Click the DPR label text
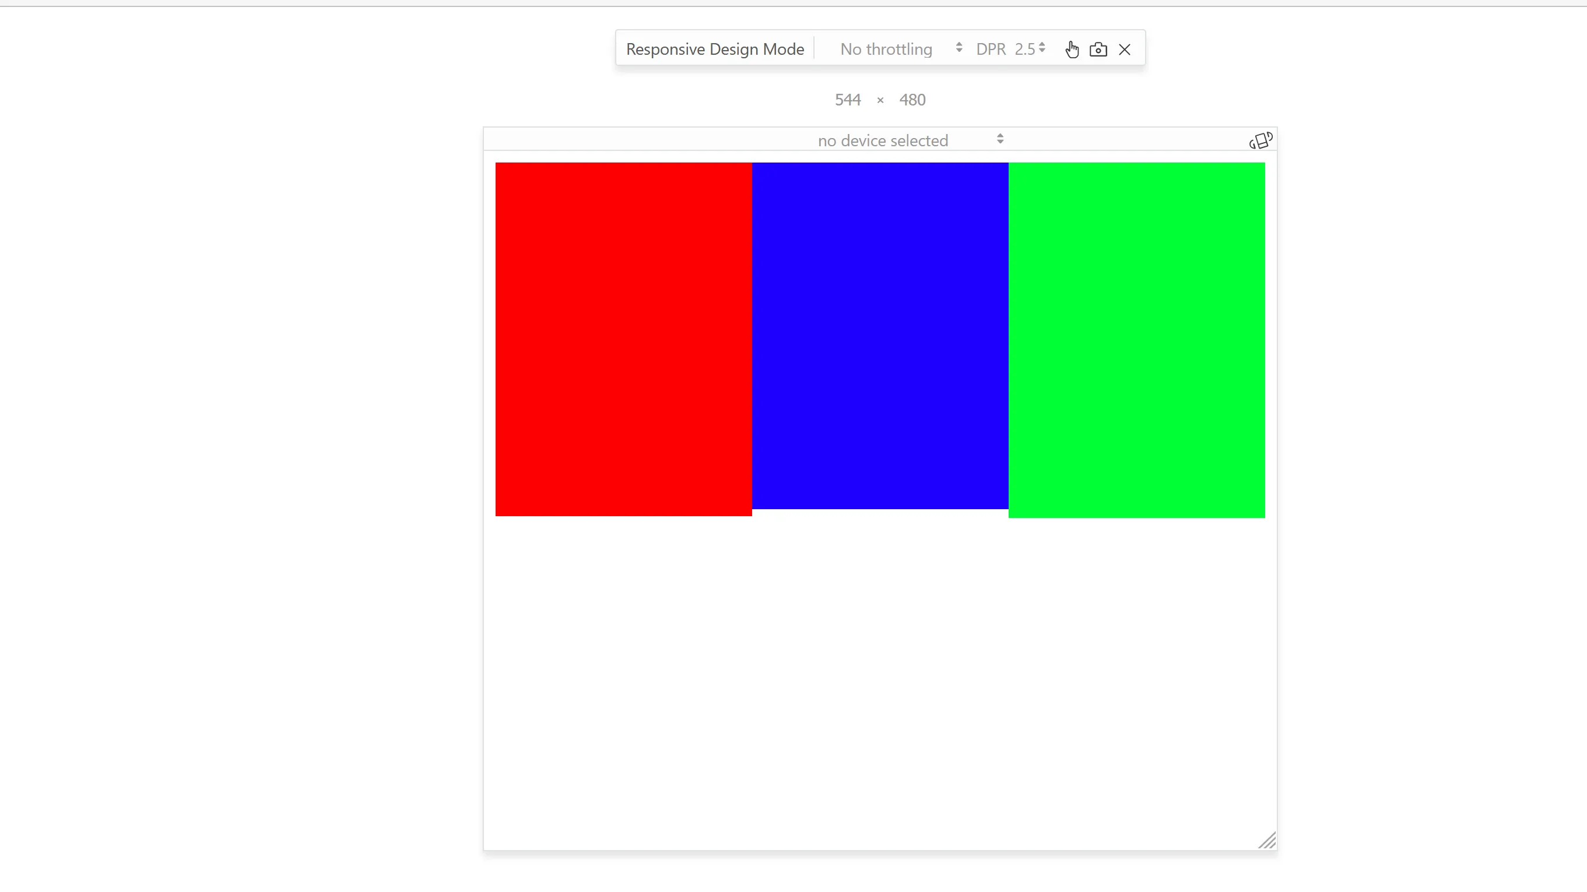Image resolution: width=1587 pixels, height=892 pixels. pyautogui.click(x=991, y=50)
